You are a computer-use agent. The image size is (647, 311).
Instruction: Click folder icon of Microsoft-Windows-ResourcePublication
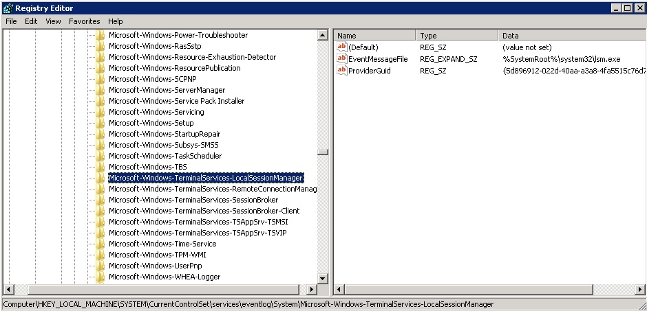point(100,68)
